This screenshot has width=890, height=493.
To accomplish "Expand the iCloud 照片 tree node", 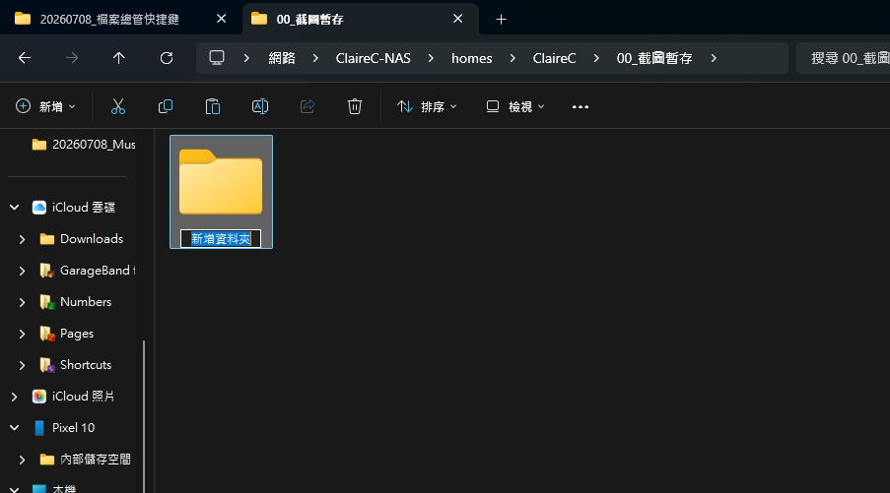I will pos(14,397).
